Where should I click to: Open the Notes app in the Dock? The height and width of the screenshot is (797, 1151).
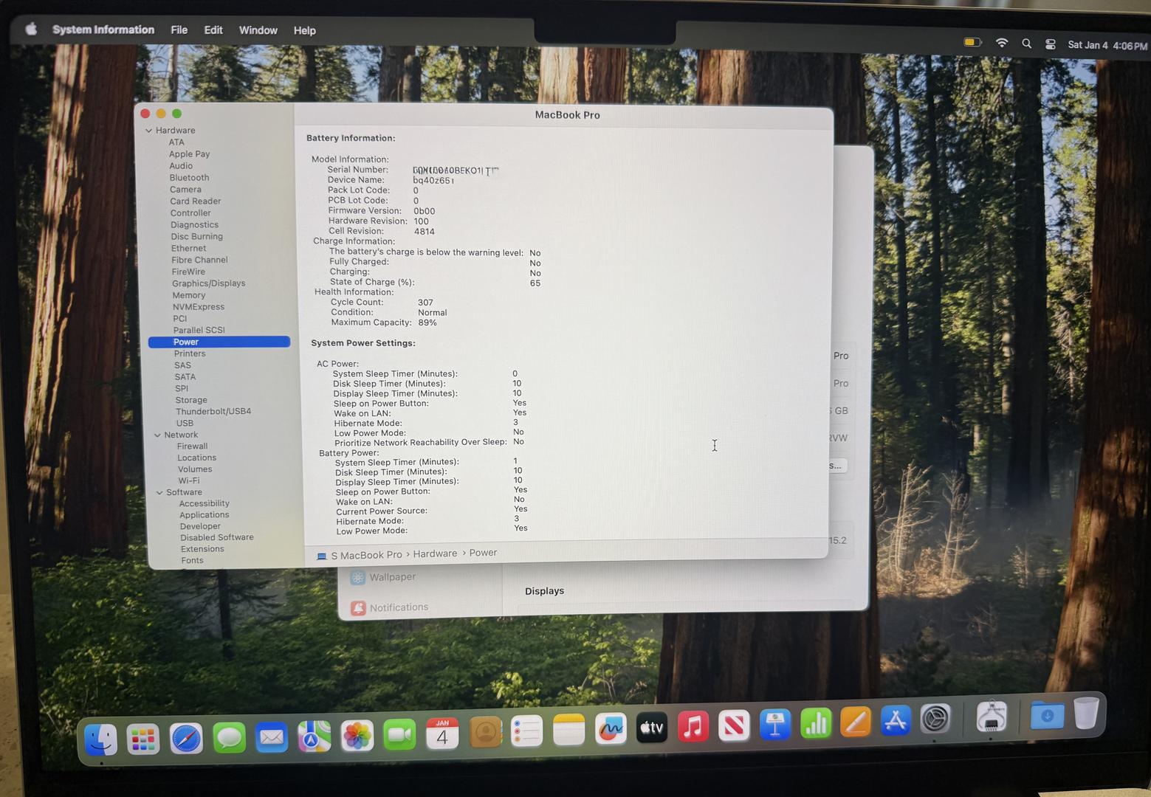(x=569, y=730)
